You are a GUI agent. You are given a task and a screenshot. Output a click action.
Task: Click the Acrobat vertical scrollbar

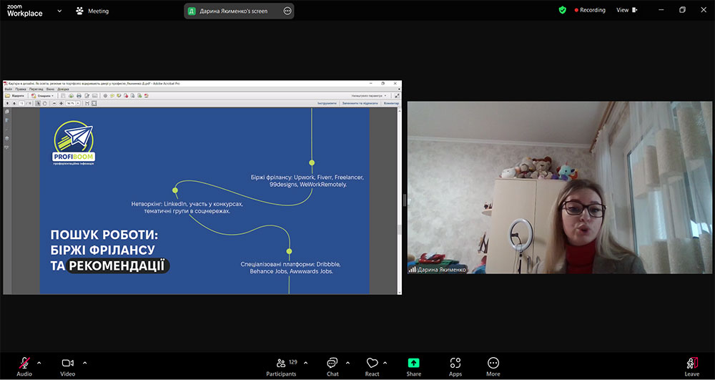tap(400, 200)
